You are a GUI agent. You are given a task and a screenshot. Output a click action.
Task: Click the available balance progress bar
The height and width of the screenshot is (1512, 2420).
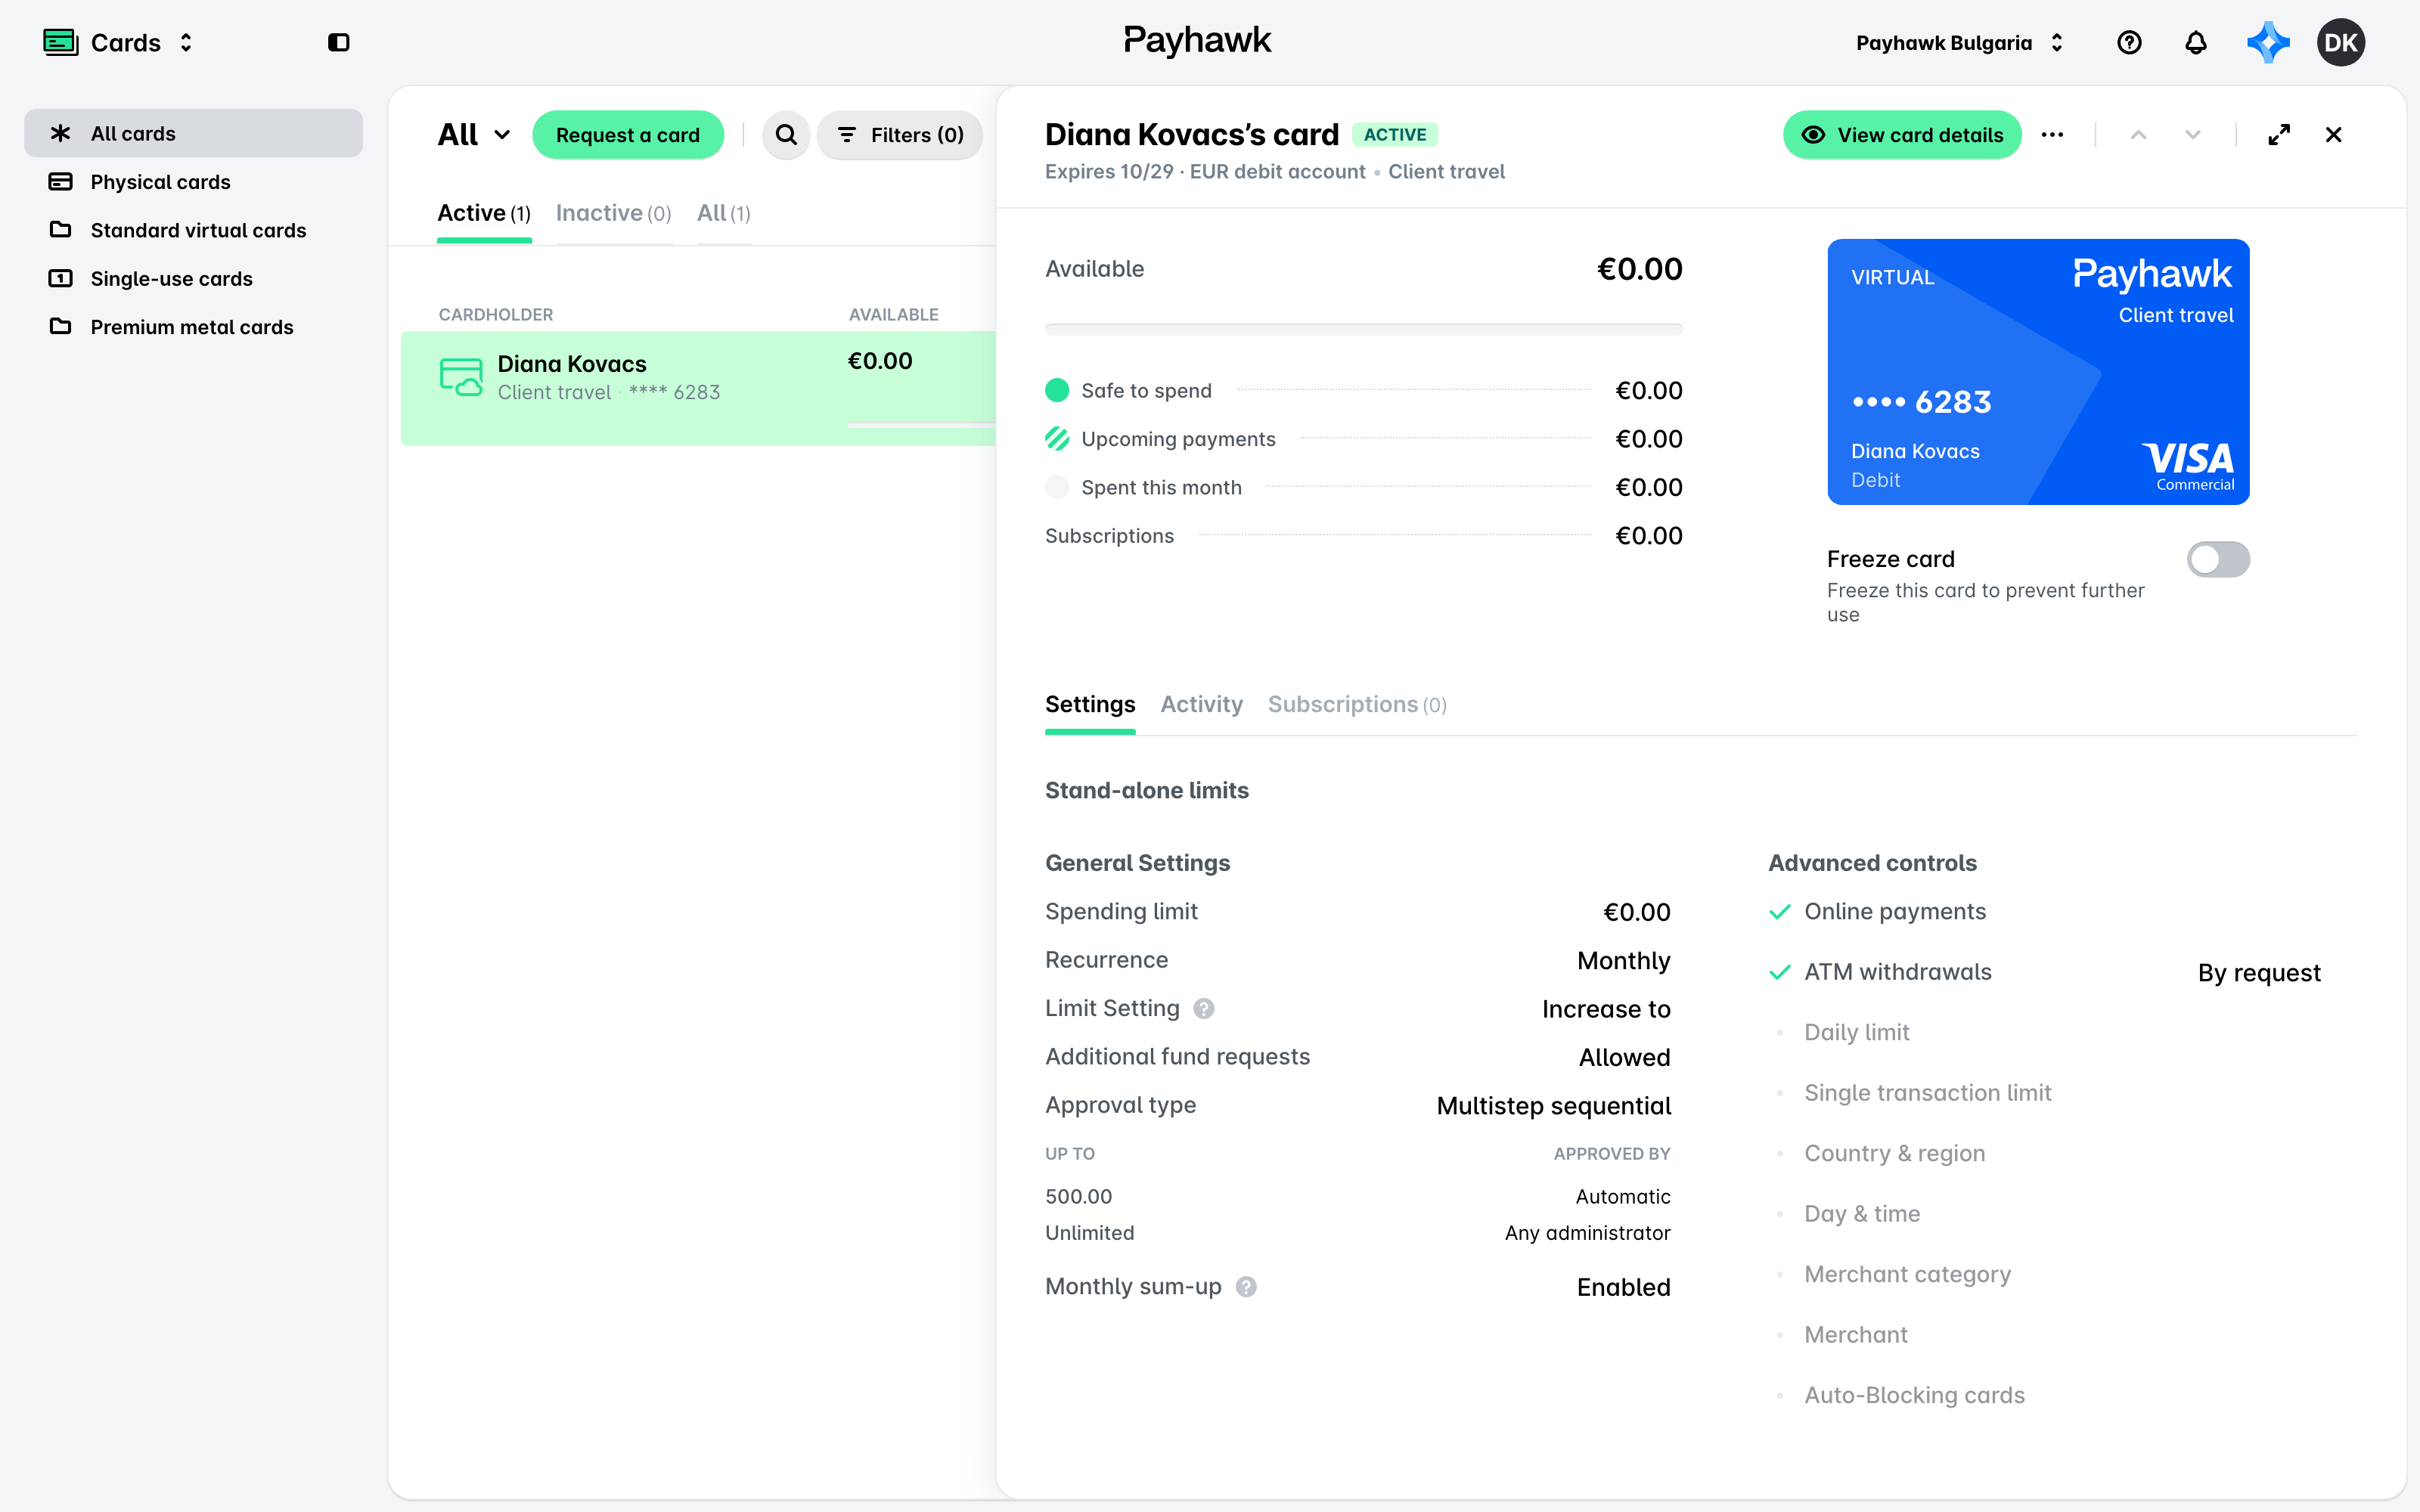click(1363, 329)
